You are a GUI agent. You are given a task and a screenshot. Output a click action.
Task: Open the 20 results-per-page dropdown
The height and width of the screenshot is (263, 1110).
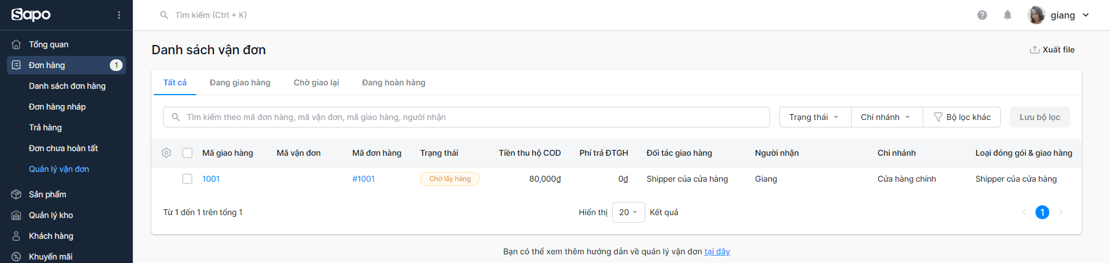coord(628,212)
